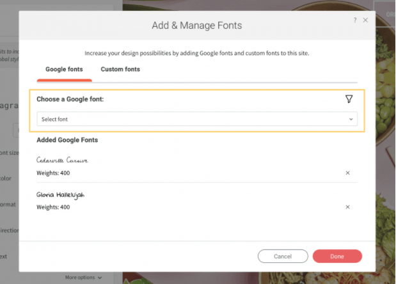Click the Cancel button

tap(283, 256)
